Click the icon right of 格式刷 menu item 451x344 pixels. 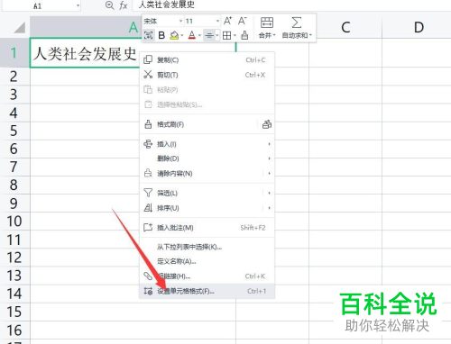click(x=267, y=124)
